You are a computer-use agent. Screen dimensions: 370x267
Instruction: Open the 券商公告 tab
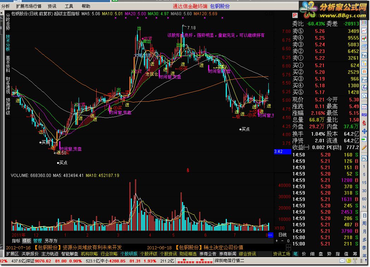[x=208, y=254]
